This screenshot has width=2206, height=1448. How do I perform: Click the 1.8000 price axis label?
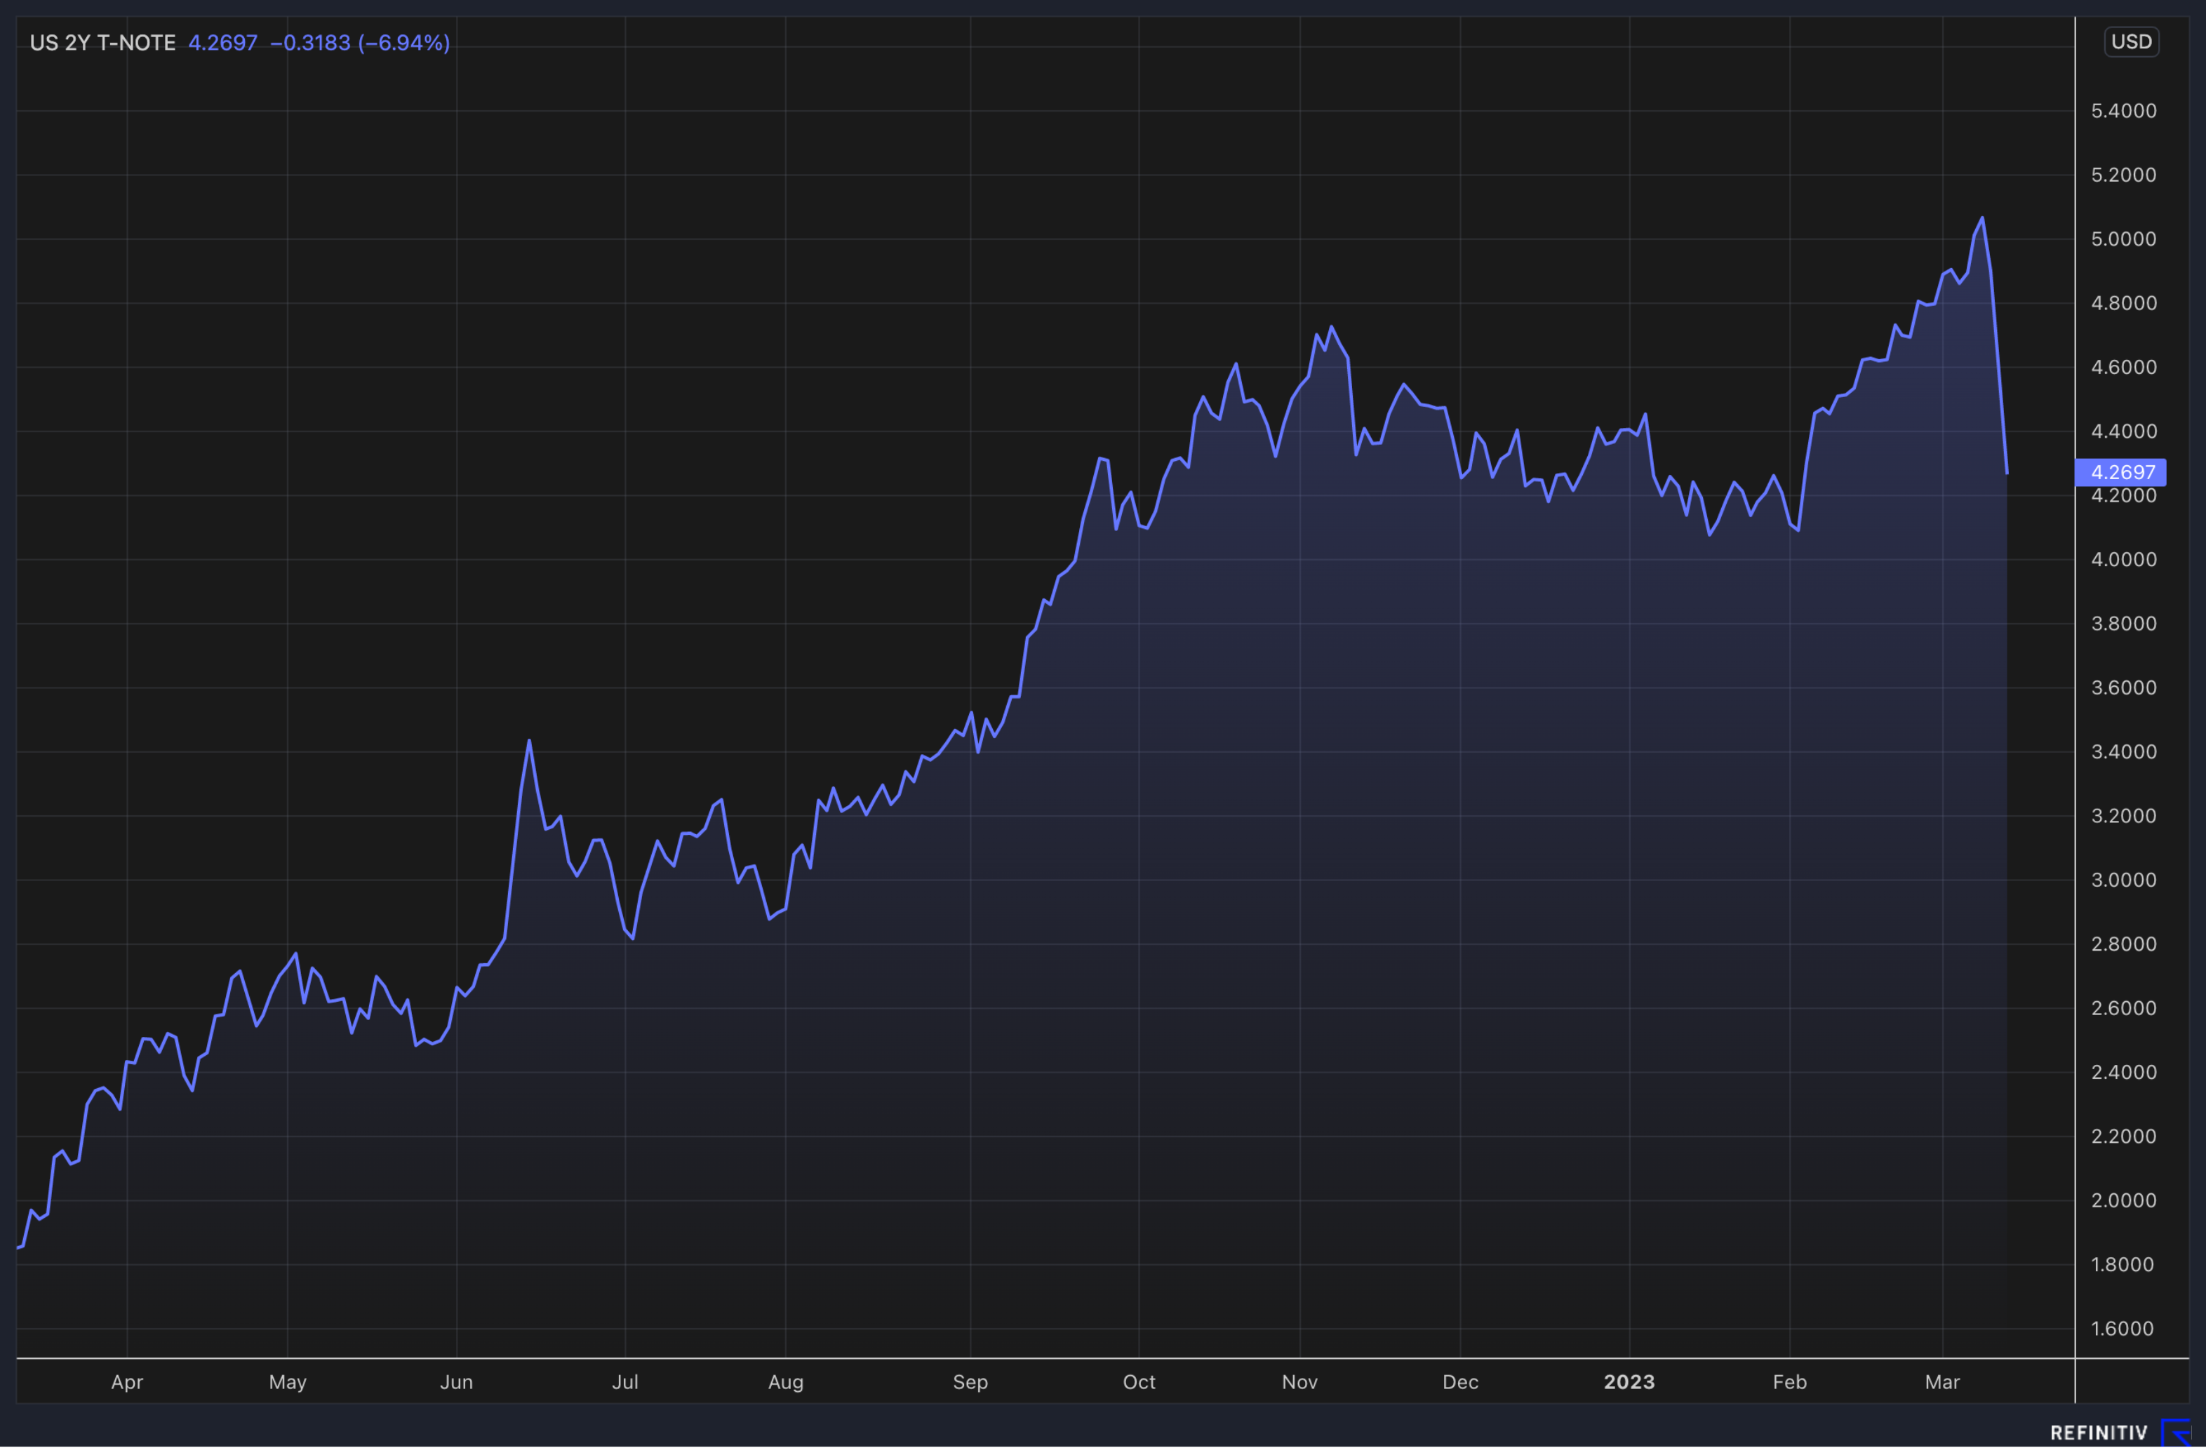tap(2123, 1264)
